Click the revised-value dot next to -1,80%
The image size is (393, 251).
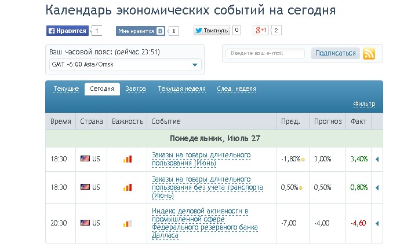click(x=303, y=160)
